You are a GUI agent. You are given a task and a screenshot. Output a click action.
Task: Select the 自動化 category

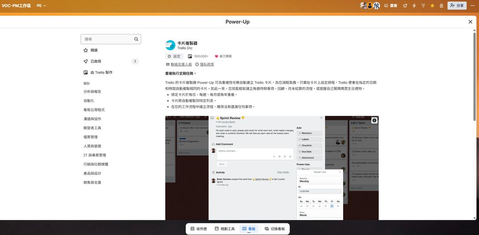tap(89, 100)
